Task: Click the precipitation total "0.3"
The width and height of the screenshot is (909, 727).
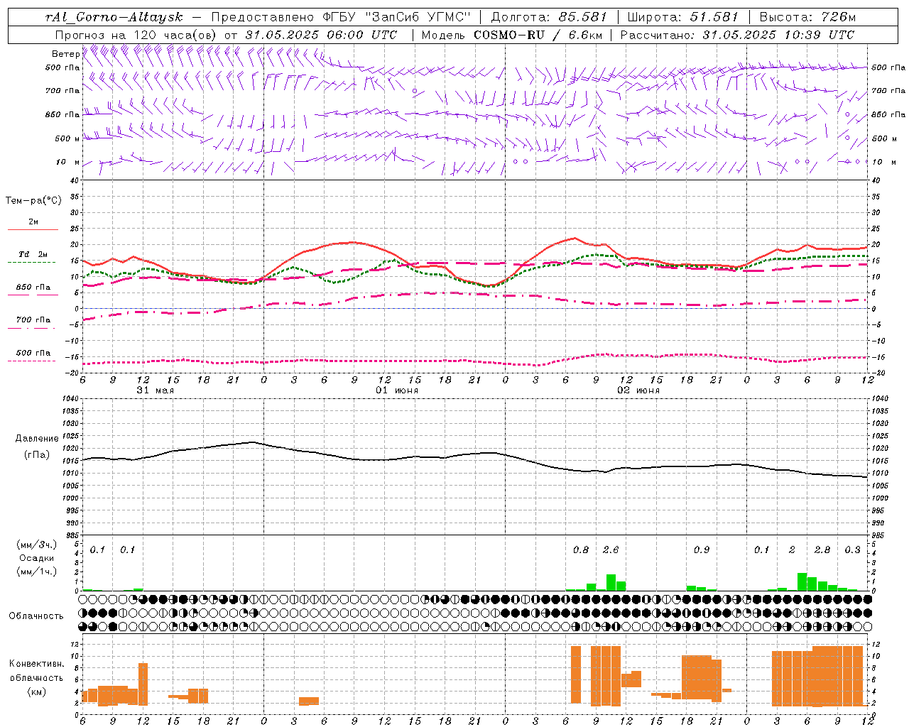Action: click(852, 550)
